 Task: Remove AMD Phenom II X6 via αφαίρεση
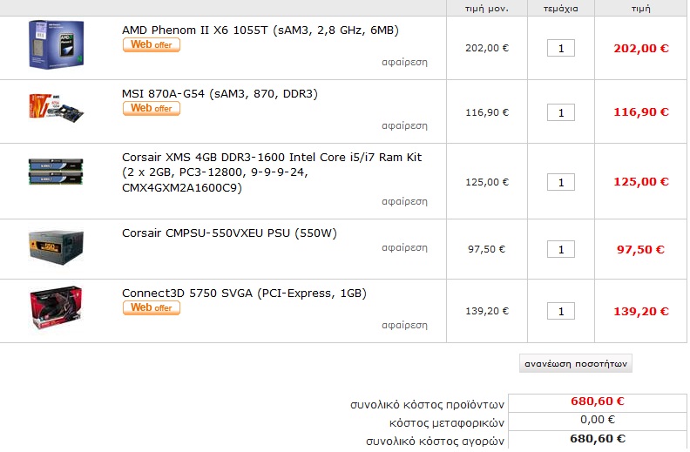click(404, 63)
